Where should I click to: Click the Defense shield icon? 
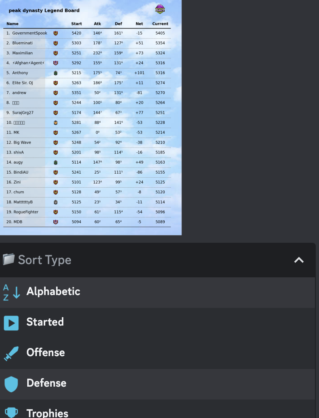click(x=11, y=384)
